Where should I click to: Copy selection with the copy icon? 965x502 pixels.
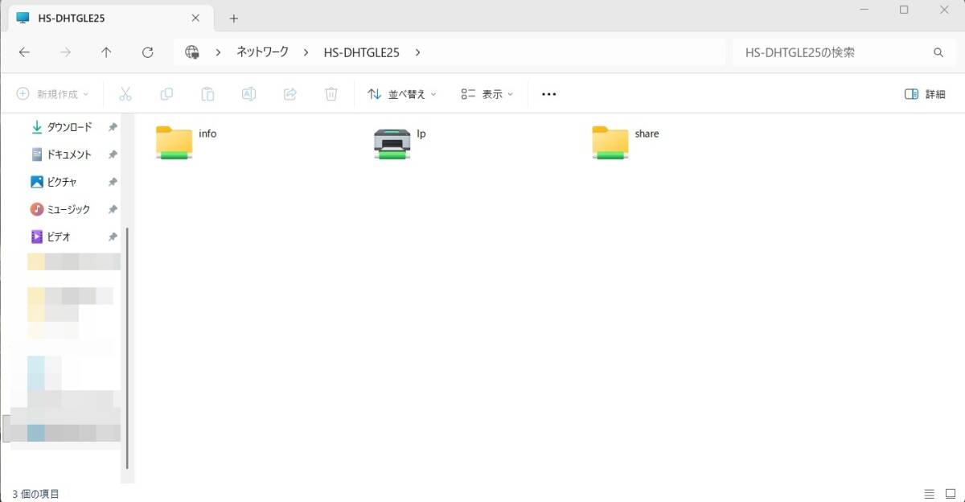[x=166, y=94]
